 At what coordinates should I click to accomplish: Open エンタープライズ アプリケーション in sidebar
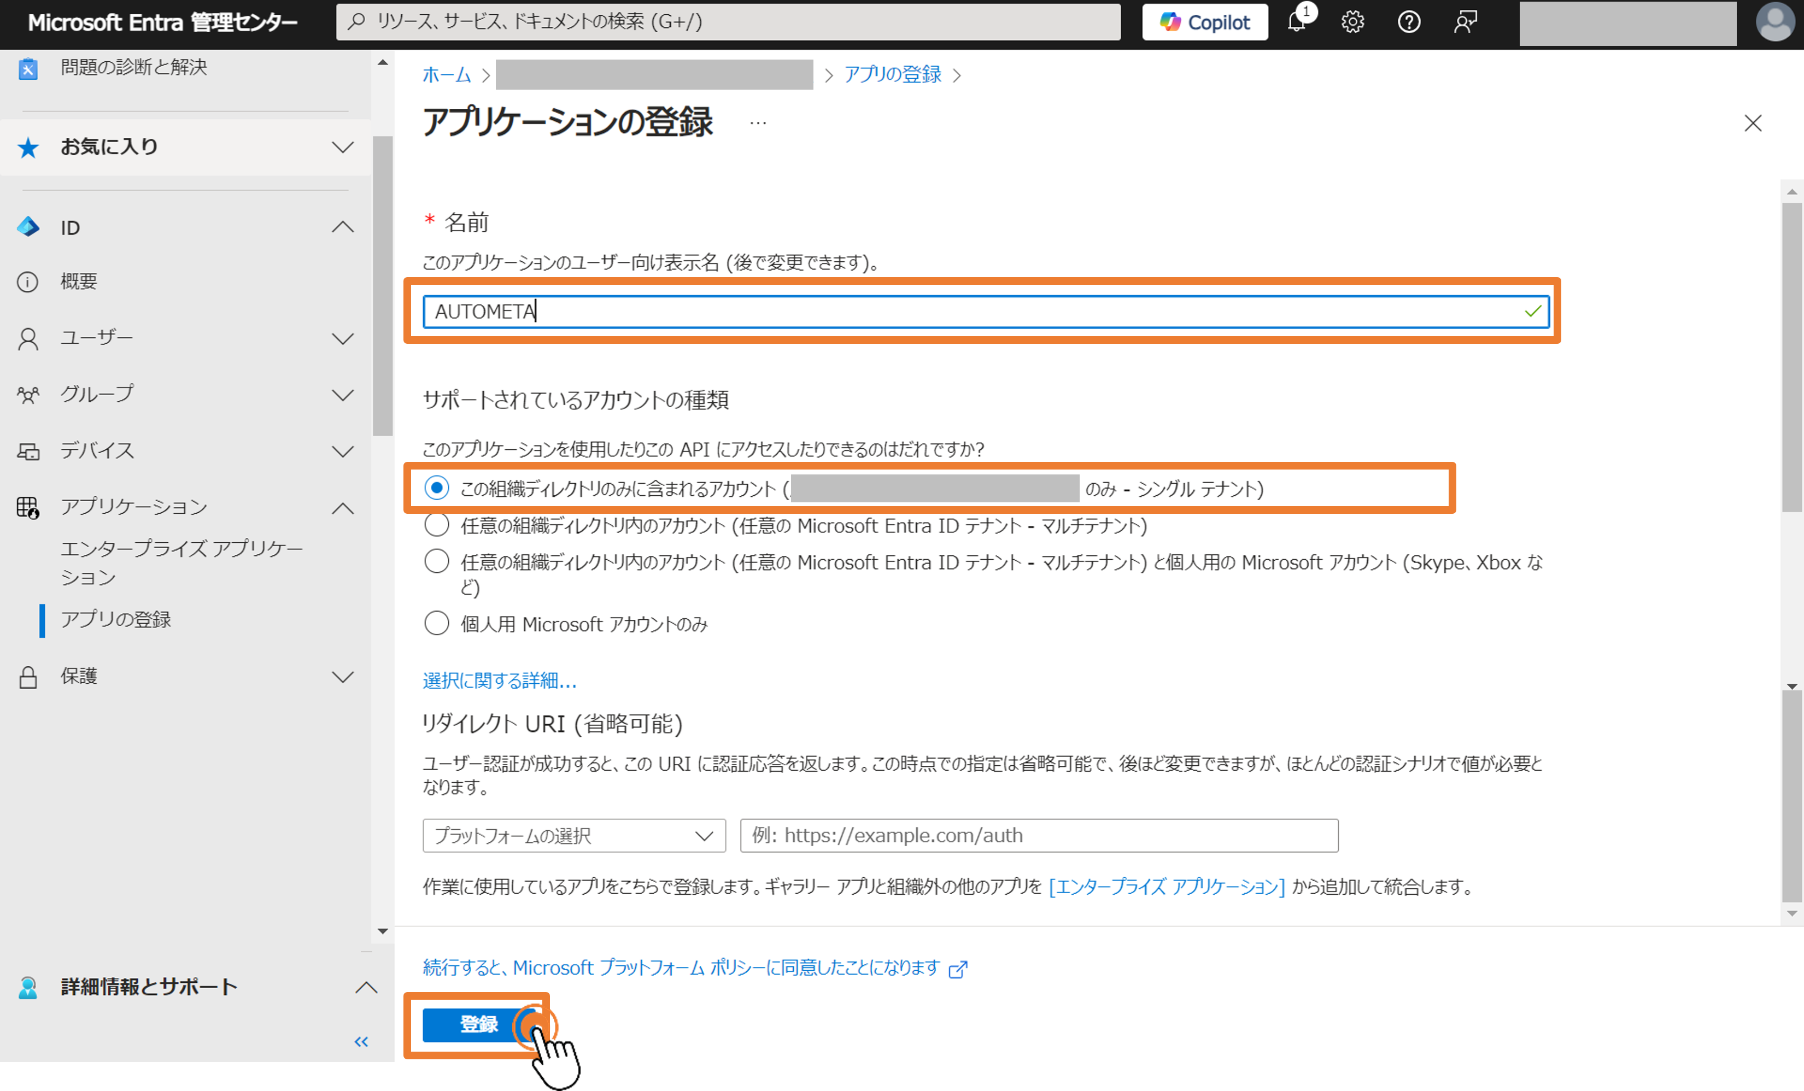(181, 562)
